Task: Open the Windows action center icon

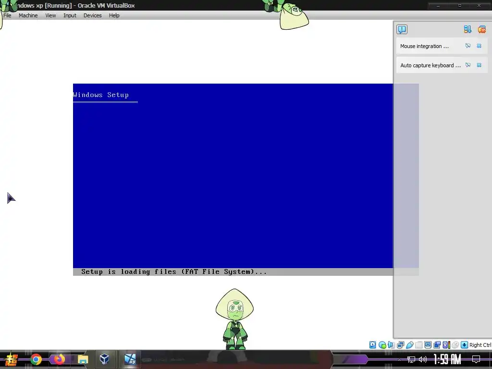Action: [x=476, y=359]
